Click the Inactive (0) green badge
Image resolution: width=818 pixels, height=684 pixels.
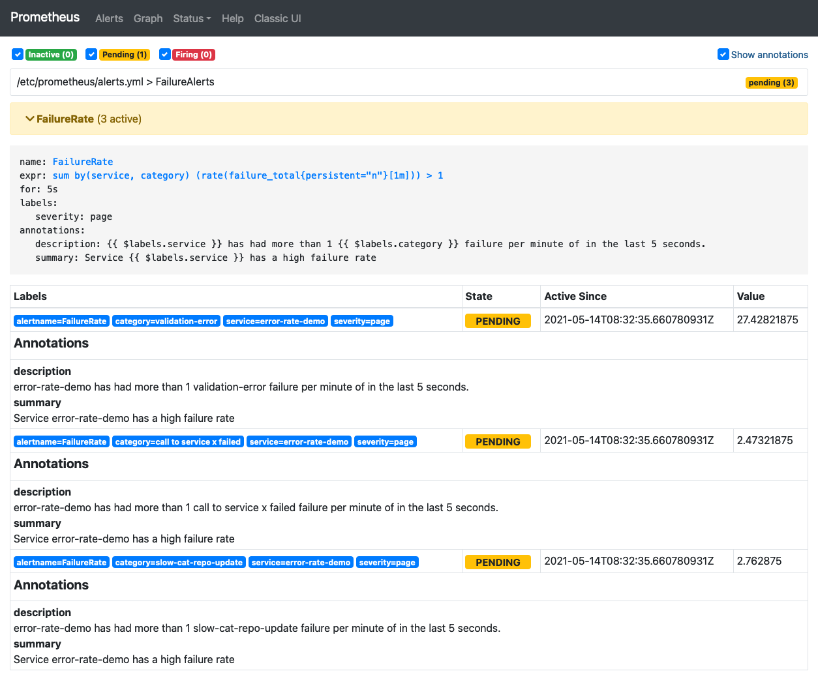51,55
